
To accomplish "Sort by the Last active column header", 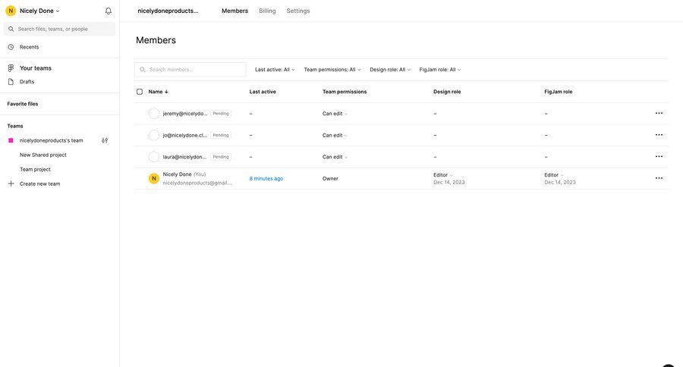I will coord(263,92).
